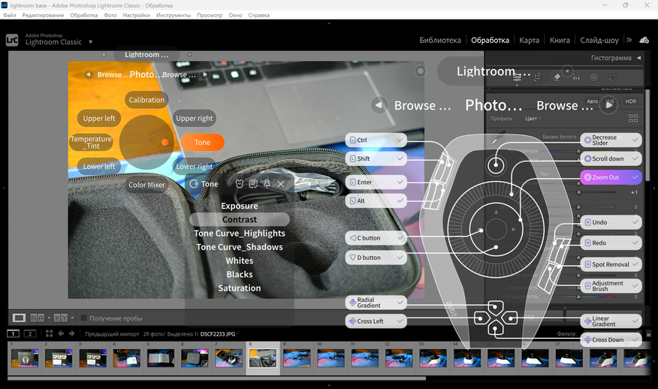Switch to the Карта module
Viewport: 658px width, 389px height.
pos(529,41)
